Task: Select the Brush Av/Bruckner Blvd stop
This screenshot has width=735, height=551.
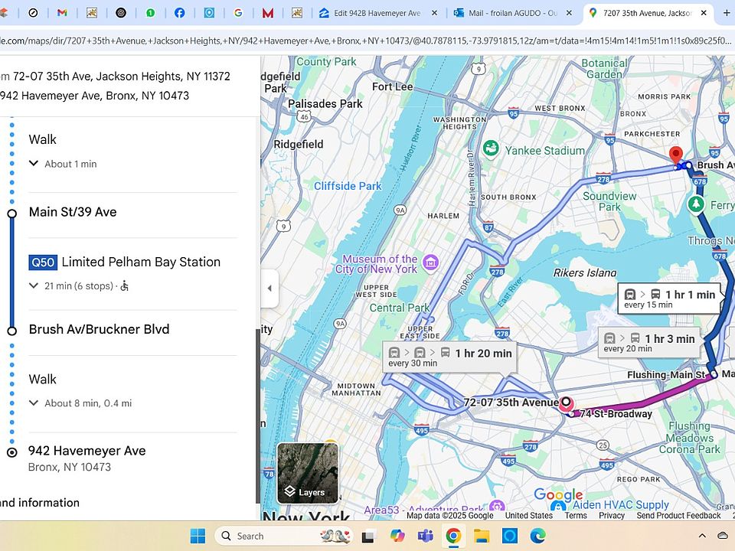Action: [99, 329]
